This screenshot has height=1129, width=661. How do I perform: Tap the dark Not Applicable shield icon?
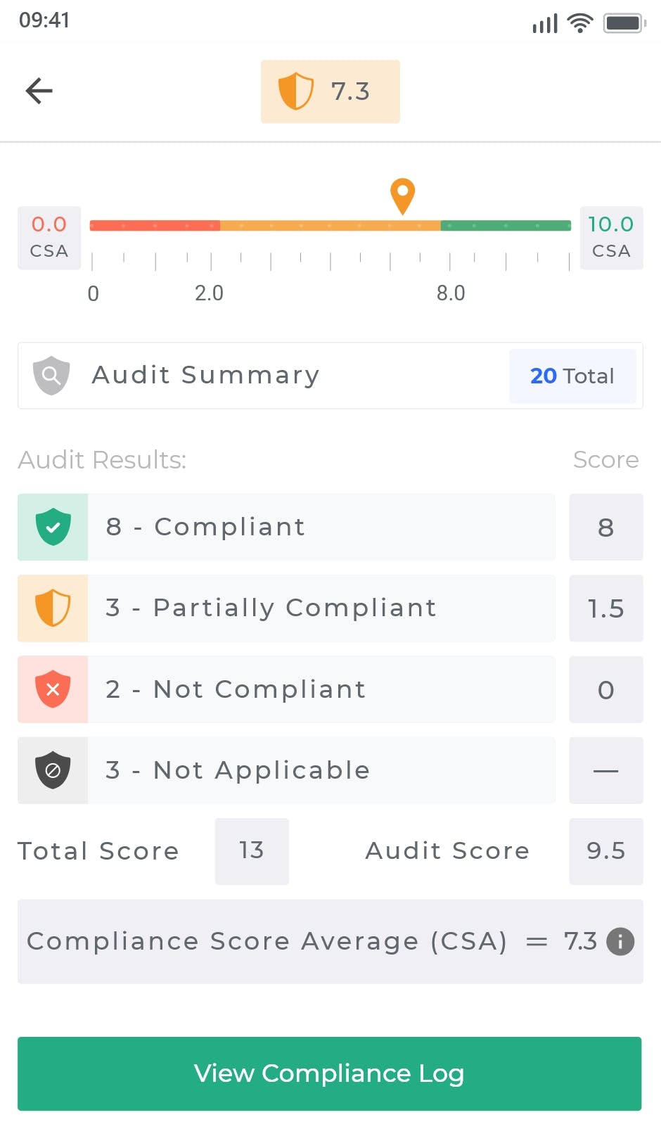pyautogui.click(x=53, y=770)
